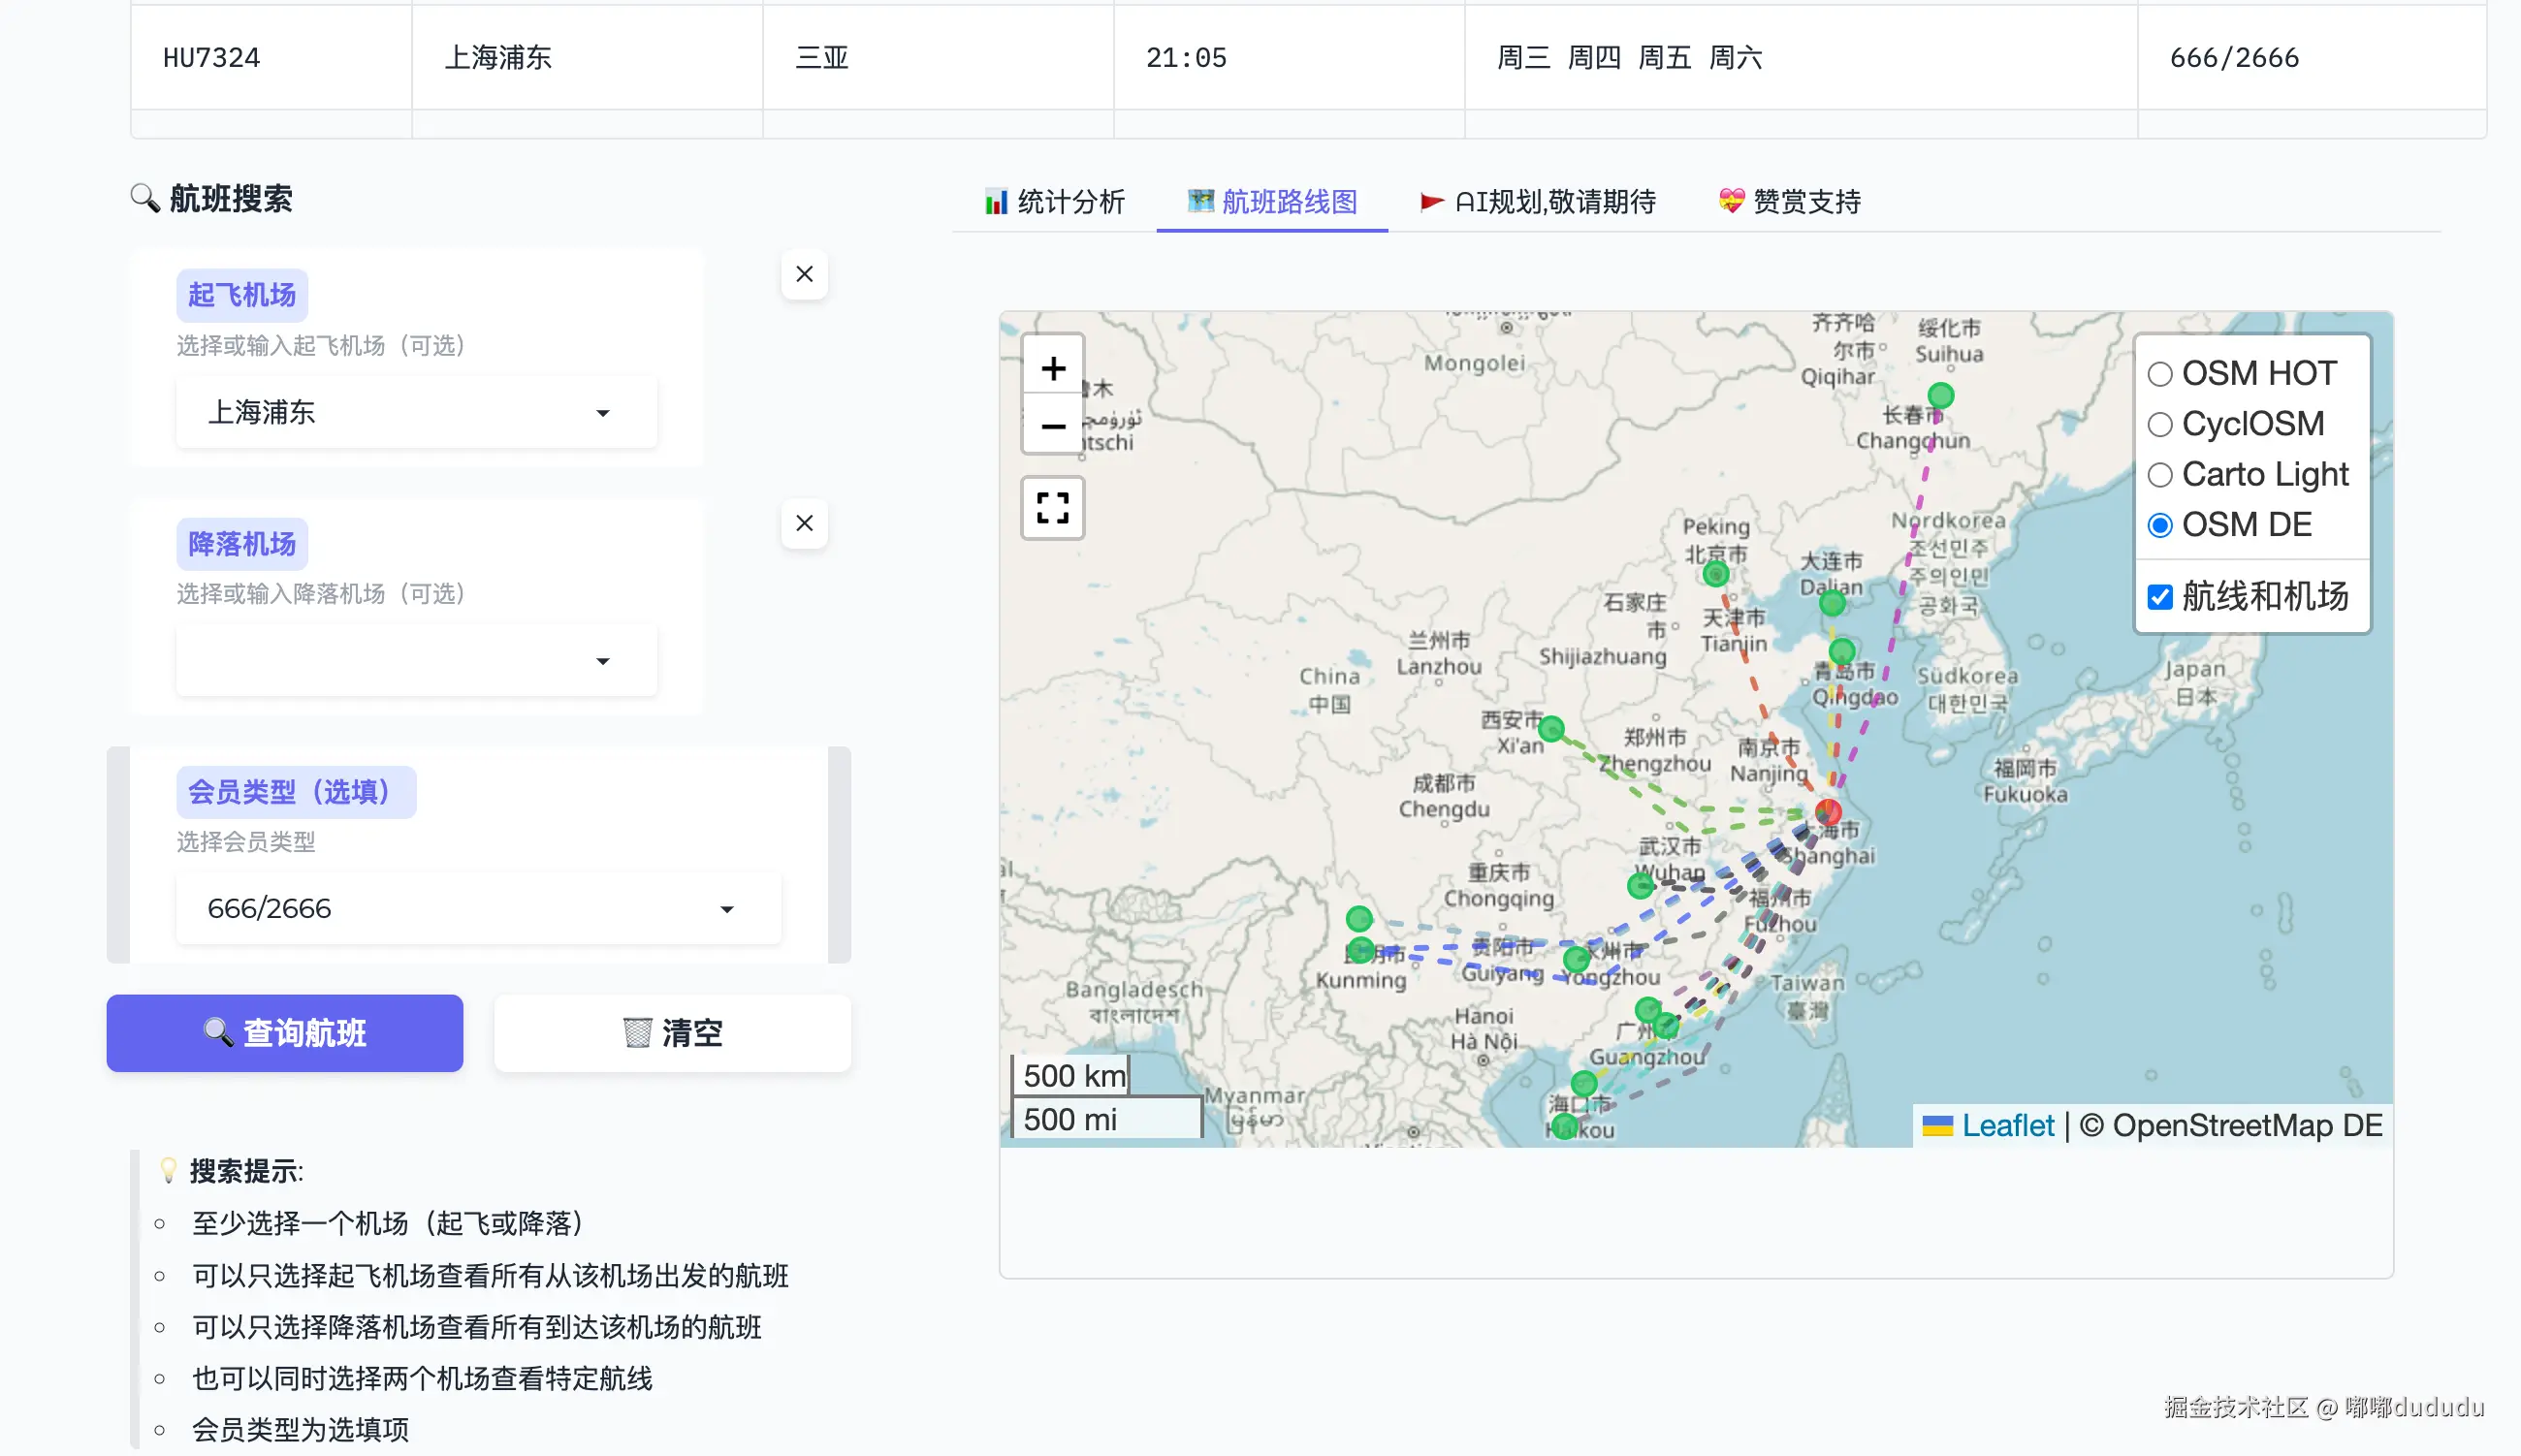Image resolution: width=2521 pixels, height=1456 pixels.
Task: Click the red Shanghai airport marker
Action: pos(1828,811)
